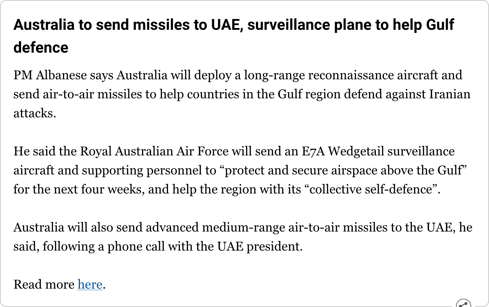Click the headline about Australia sending missiles
Image resolution: width=489 pixels, height=307 pixels.
(233, 25)
